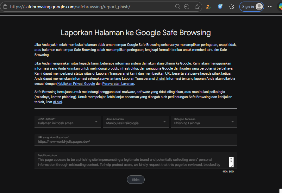Open the Kebijakan Privasi Google link
282x193 pixels.
[76, 84]
